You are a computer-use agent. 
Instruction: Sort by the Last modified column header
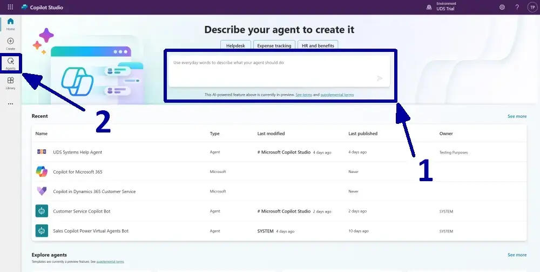271,134
